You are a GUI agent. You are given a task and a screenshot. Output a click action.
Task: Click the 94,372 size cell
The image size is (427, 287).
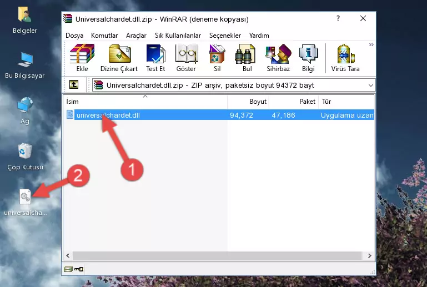242,115
